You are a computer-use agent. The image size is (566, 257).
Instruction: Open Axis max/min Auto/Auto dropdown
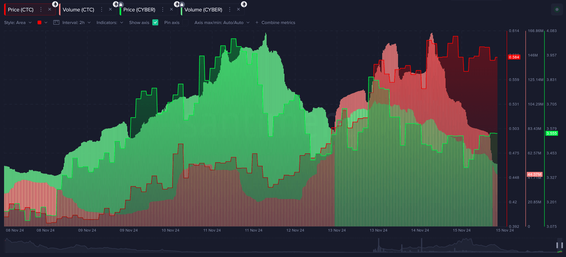pos(222,22)
